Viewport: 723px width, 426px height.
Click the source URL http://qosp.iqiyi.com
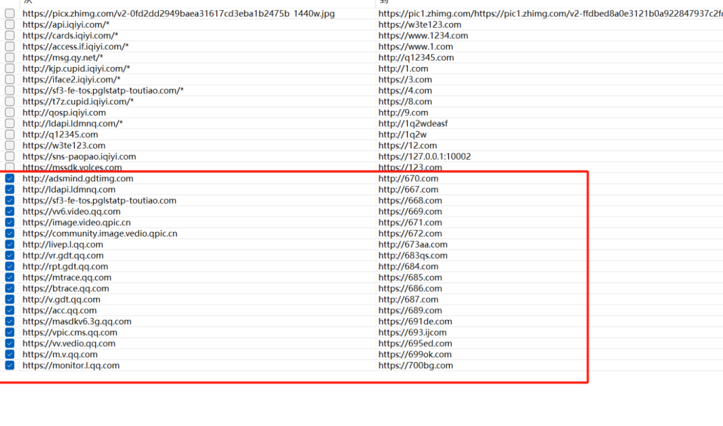pos(64,112)
